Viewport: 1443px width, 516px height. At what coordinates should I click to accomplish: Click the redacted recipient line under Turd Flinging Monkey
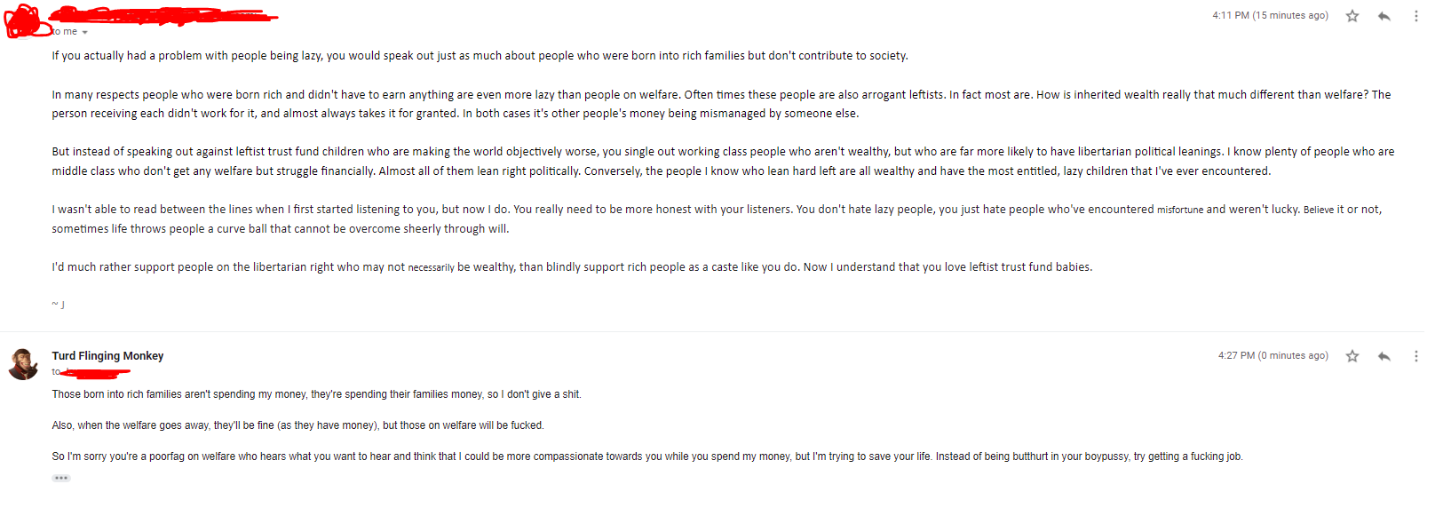coord(91,372)
